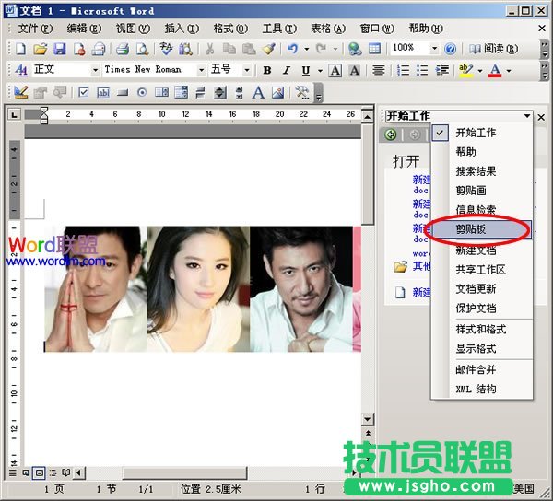Screen dimensions: 553x501
Task: Open the zoom 100% dropdown
Action: coord(433,48)
